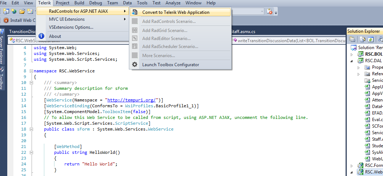Open the toolbar options overflow arrow
The image size is (383, 176).
pyautogui.click(x=276, y=12)
